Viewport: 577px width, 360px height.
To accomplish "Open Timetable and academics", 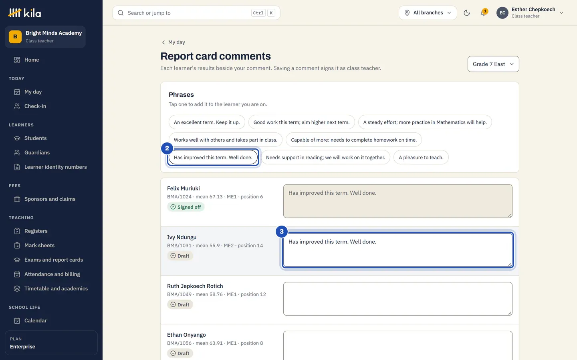I will coord(51,288).
